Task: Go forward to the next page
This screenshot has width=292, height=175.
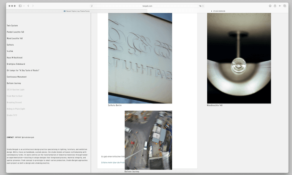Action: (33, 6)
